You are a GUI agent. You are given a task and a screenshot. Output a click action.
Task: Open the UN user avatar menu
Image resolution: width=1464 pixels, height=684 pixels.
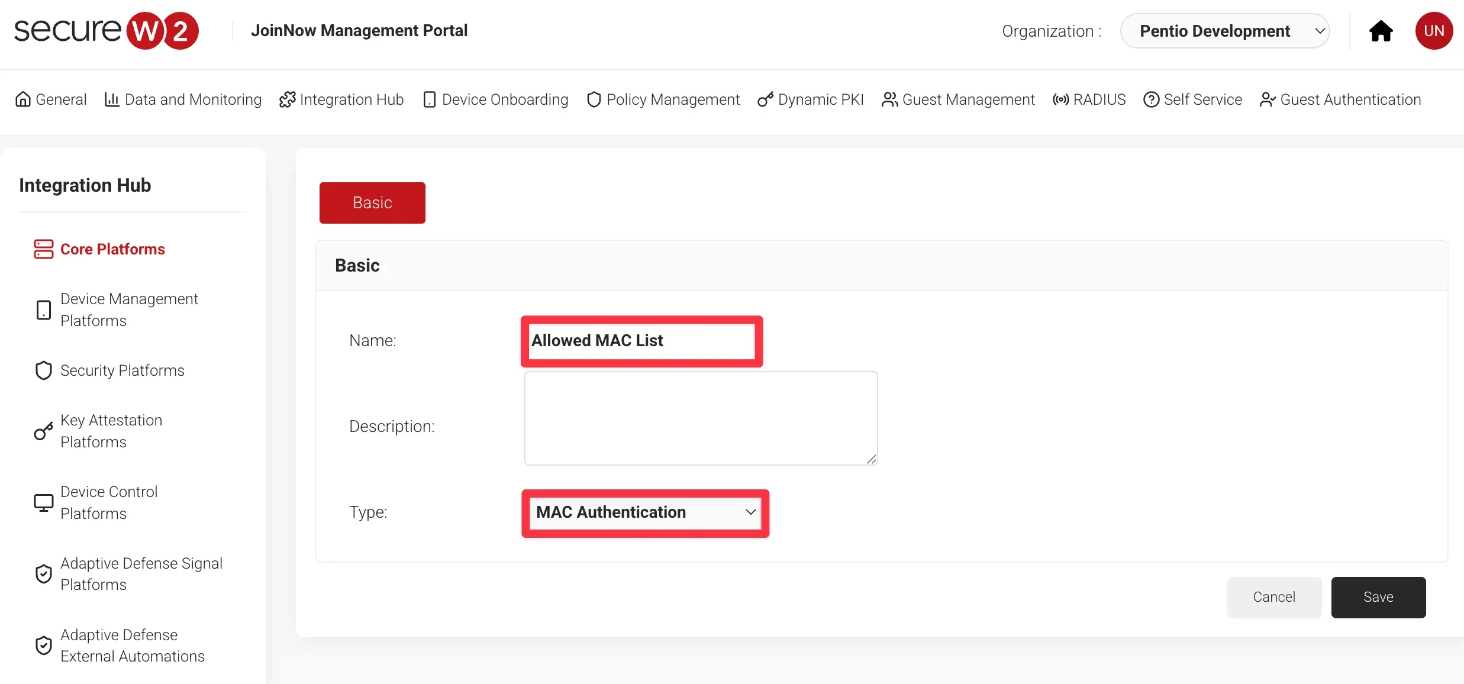click(x=1433, y=31)
